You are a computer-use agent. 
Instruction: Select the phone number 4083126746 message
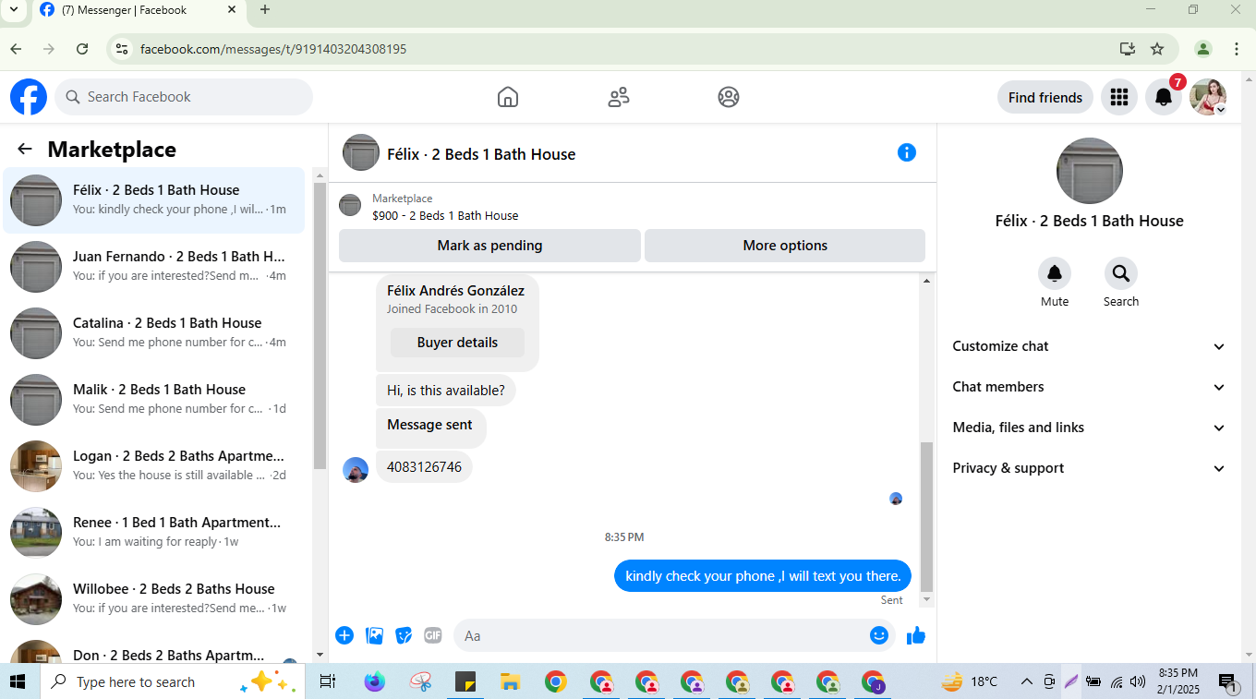(x=424, y=467)
